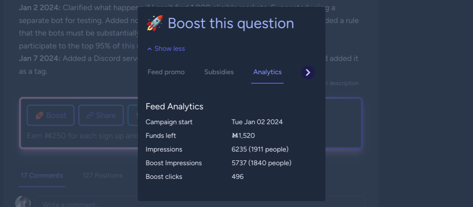The width and height of the screenshot is (473, 207).
Task: Open the 17 Comments tab
Action: [42, 176]
